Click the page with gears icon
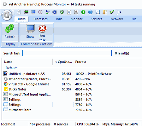This screenshot has height=127, width=142. pos(69,12)
